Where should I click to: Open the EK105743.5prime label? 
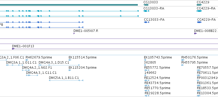click(158, 57)
